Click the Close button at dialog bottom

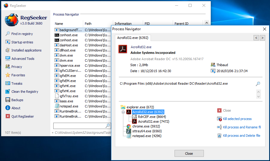(189, 154)
